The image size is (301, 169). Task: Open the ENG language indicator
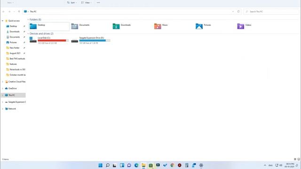[x=271, y=165]
